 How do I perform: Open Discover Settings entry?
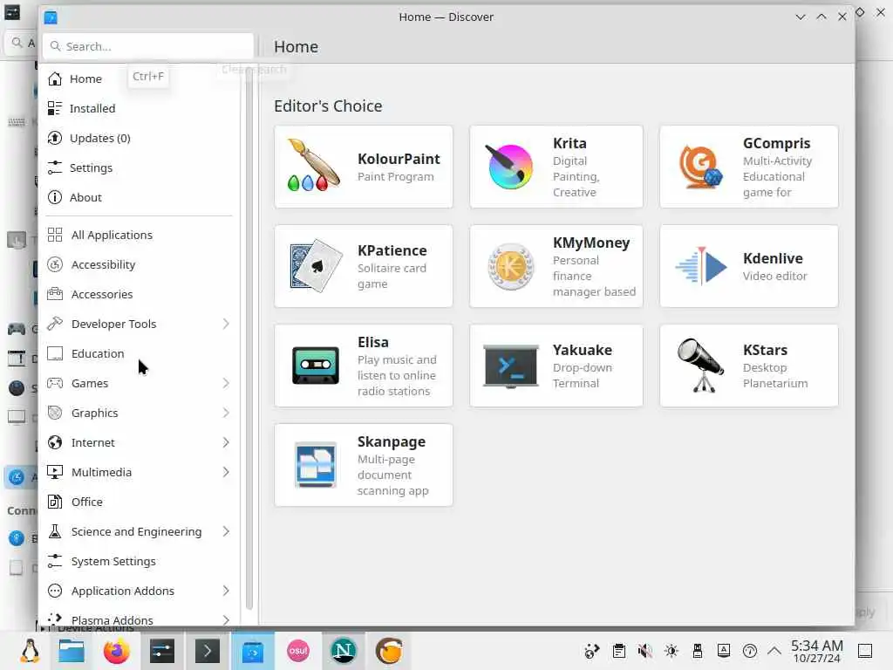tap(140, 167)
